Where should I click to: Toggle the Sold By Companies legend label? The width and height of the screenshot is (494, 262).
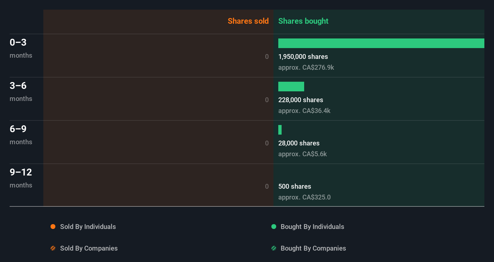pyautogui.click(x=89, y=248)
